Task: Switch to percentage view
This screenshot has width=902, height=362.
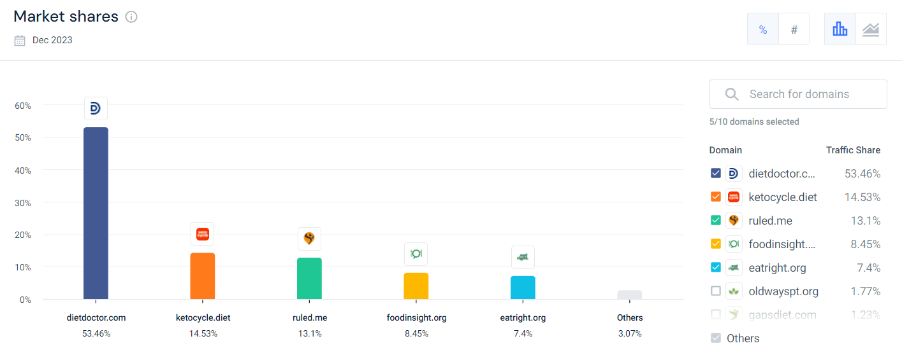Action: point(763,29)
